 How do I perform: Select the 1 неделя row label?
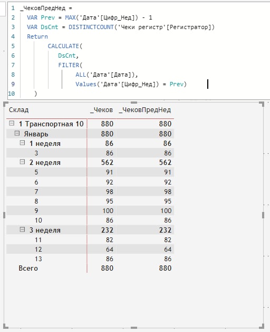(45, 144)
